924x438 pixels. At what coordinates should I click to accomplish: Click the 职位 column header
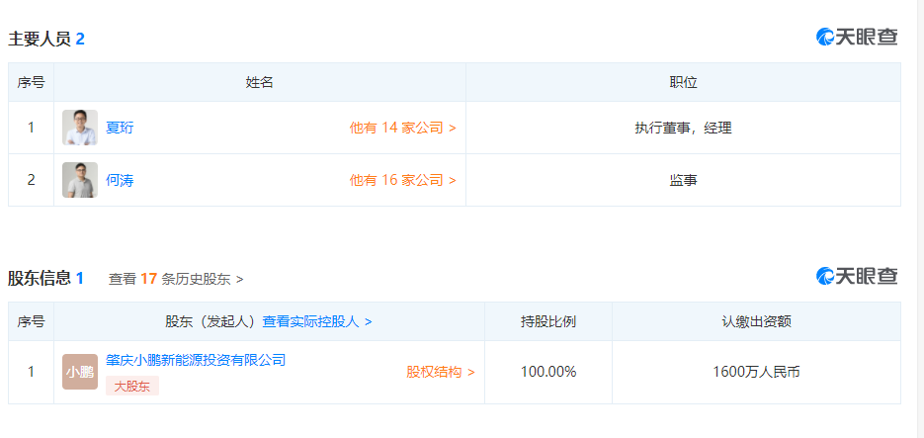(683, 82)
